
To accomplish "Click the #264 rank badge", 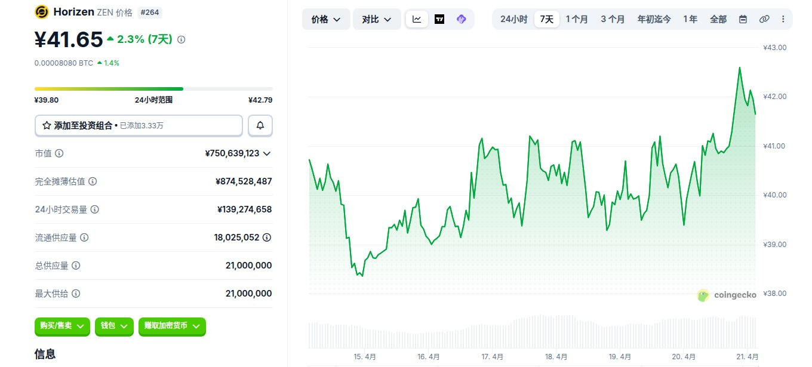I will click(x=150, y=12).
